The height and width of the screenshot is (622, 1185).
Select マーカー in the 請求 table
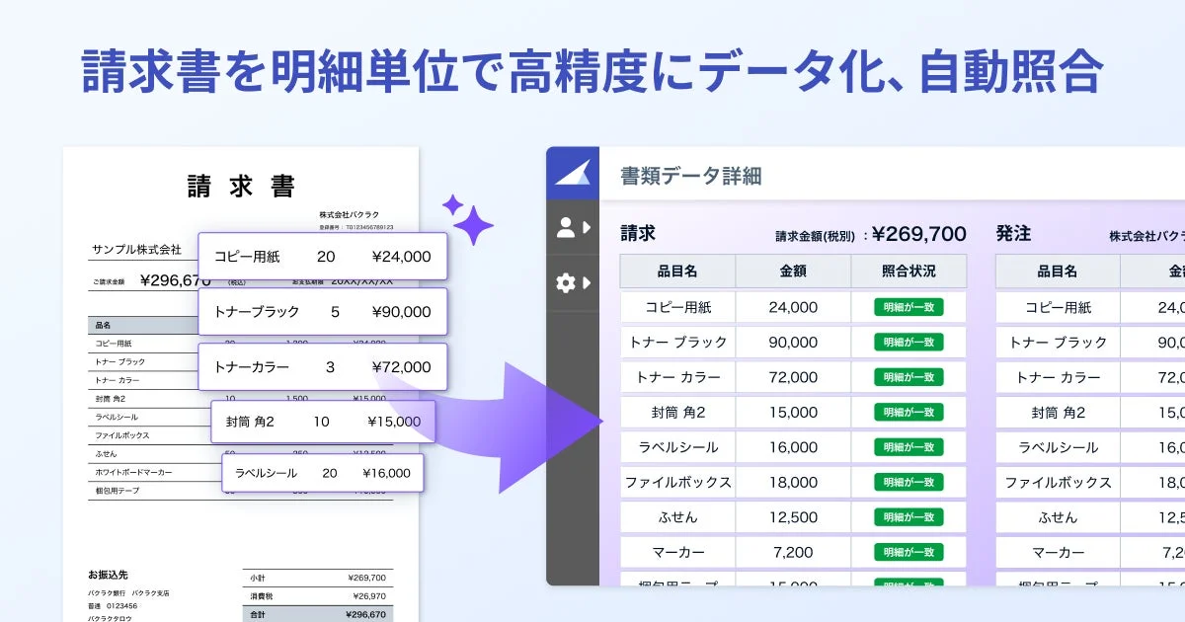(x=677, y=552)
